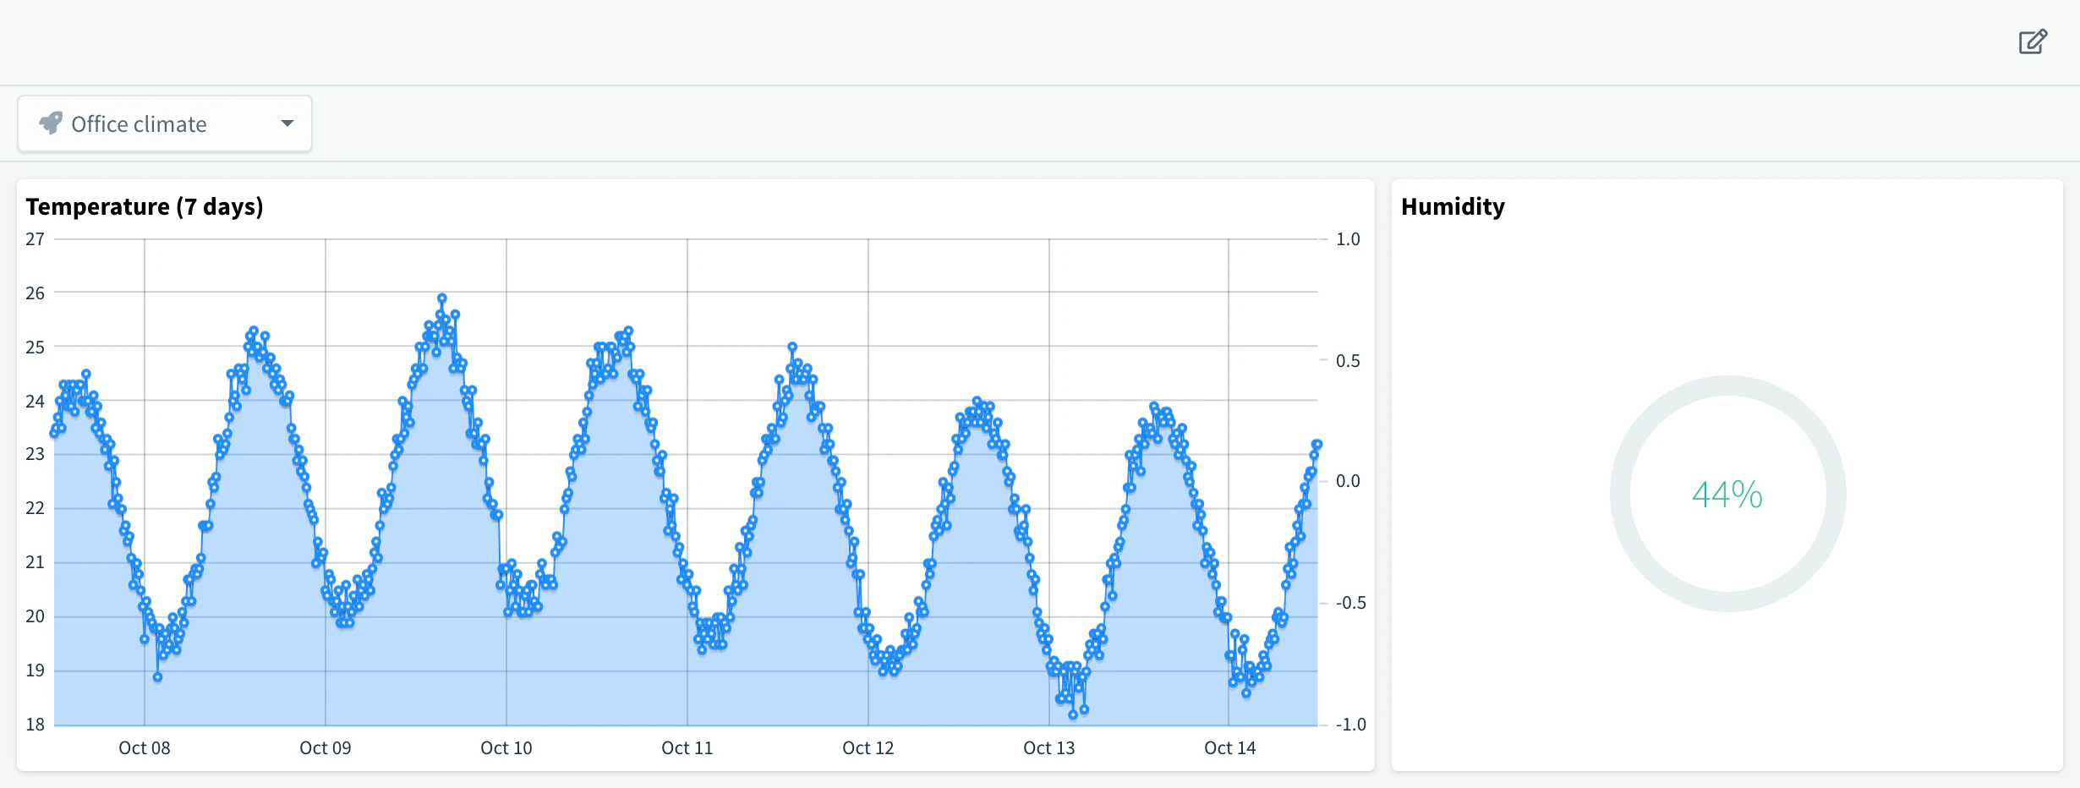
Task: Click the -1.0 label on right axis
Action: (x=1351, y=725)
